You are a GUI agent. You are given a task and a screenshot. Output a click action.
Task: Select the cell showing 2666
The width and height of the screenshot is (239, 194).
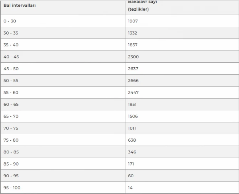coord(182,80)
